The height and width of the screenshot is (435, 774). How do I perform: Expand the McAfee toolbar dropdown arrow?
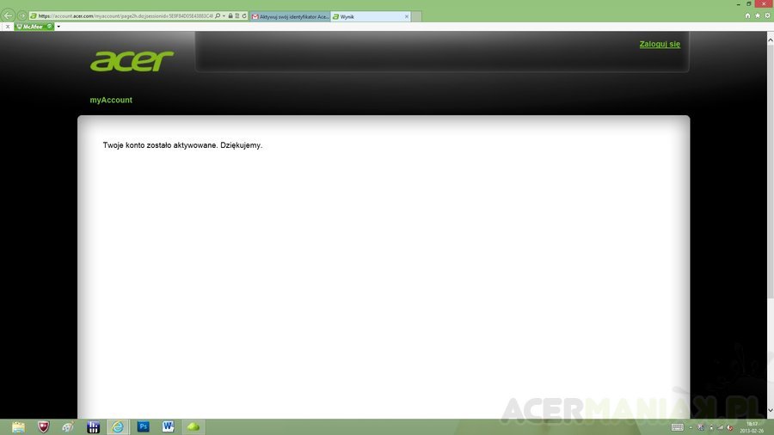coord(58,27)
